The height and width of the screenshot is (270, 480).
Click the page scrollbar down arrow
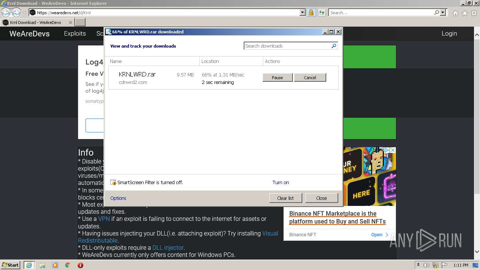coord(477,252)
